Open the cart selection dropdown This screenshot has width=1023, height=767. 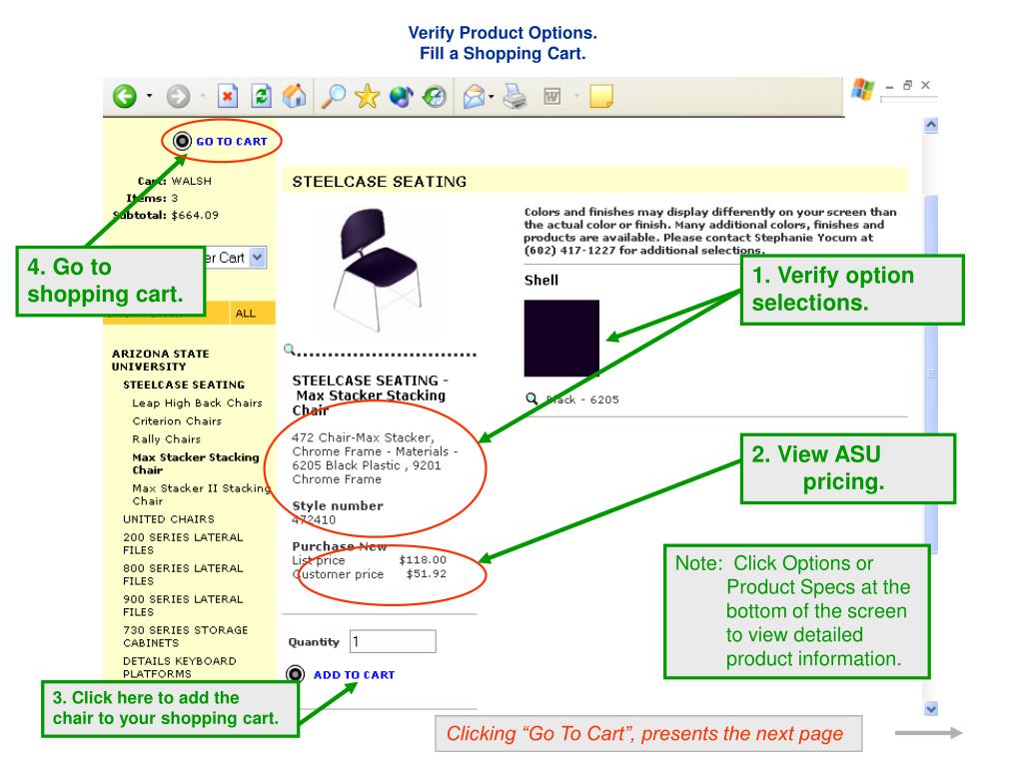click(258, 258)
